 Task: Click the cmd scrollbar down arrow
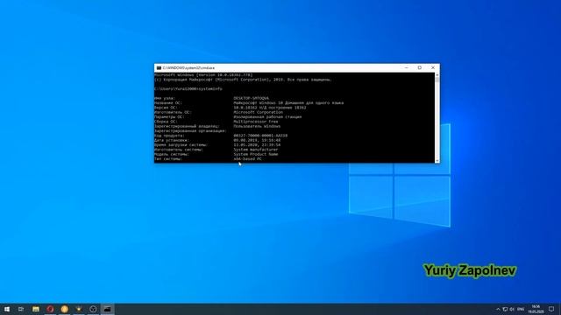tap(437, 161)
